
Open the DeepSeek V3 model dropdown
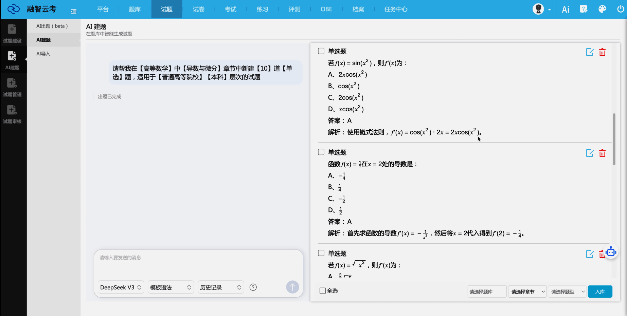(x=121, y=287)
